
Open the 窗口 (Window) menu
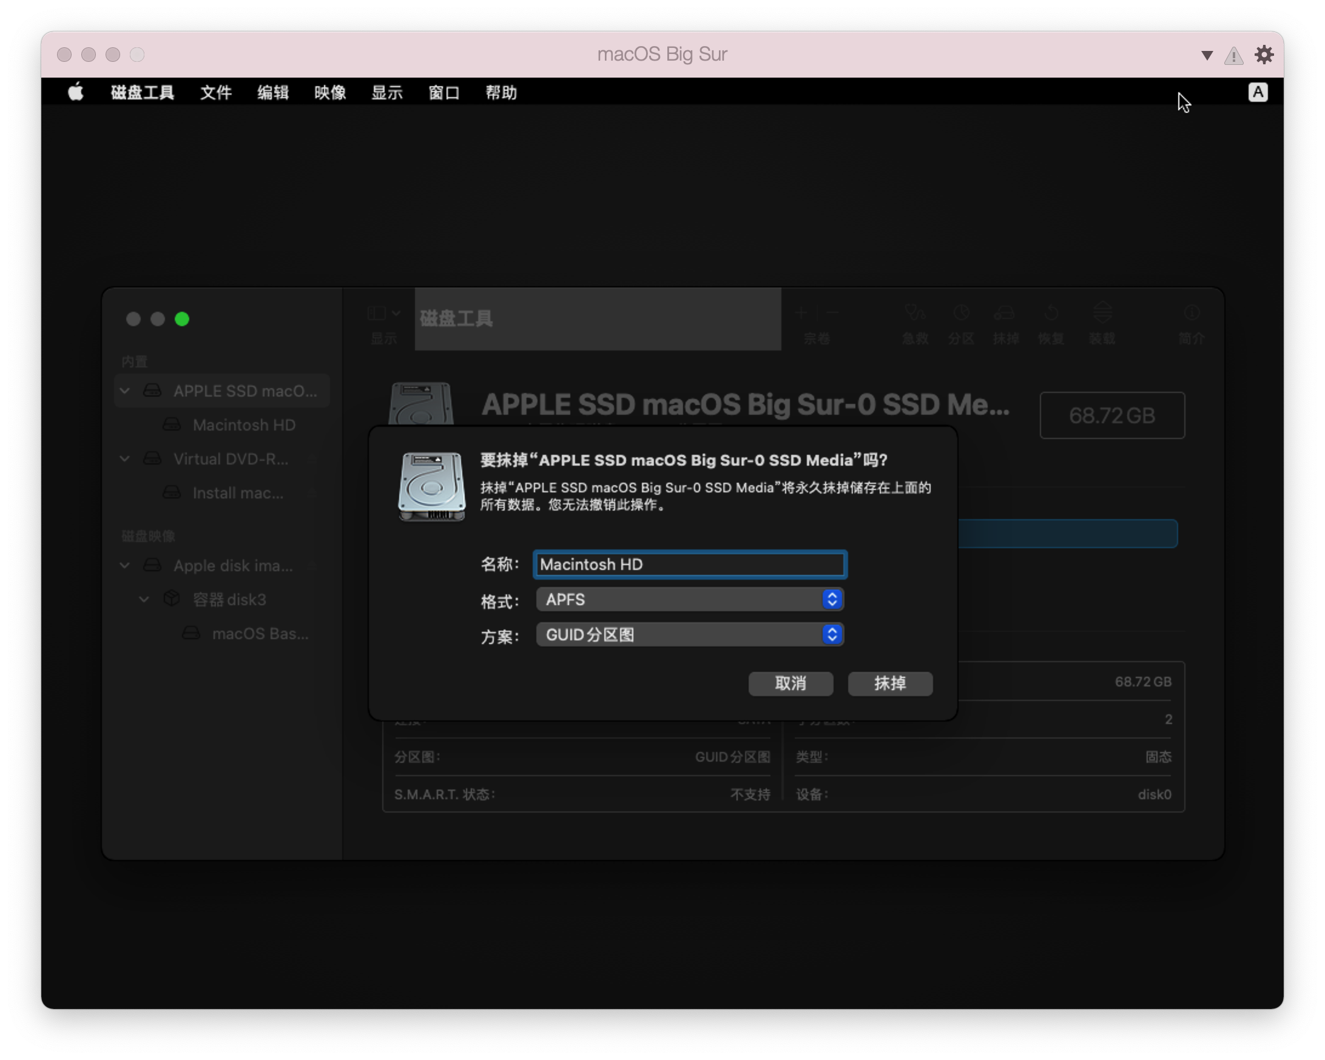(443, 93)
